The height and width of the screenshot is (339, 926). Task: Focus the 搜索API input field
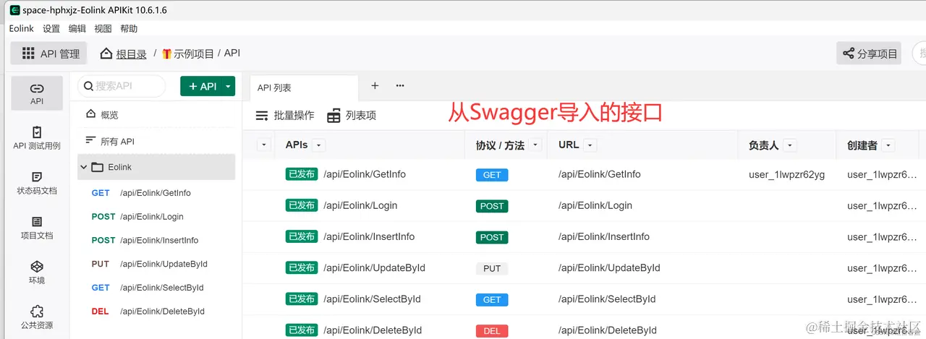[122, 86]
